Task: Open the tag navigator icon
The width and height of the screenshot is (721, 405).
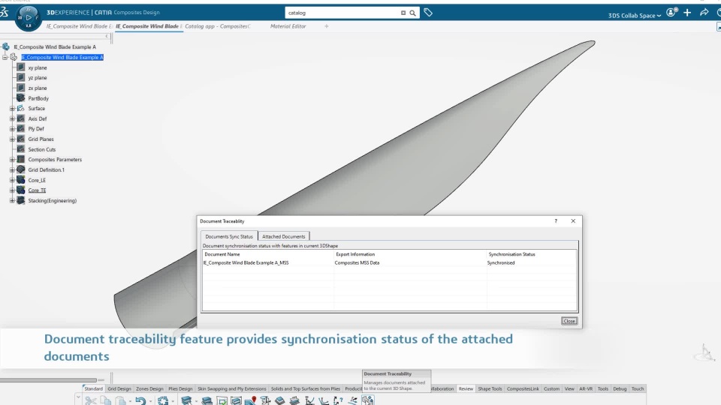Action: point(428,13)
